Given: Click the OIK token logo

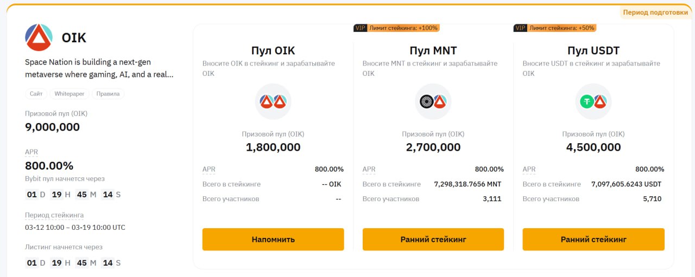Looking at the screenshot, I should coord(39,37).
